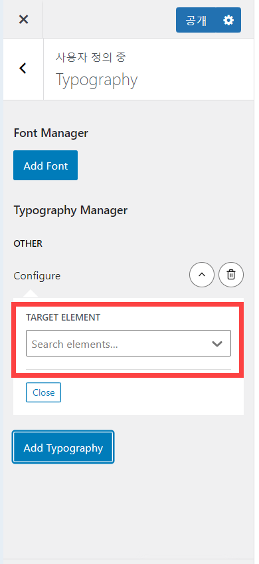The image size is (259, 564).
Task: Click the Font Manager heading
Action: tap(50, 133)
